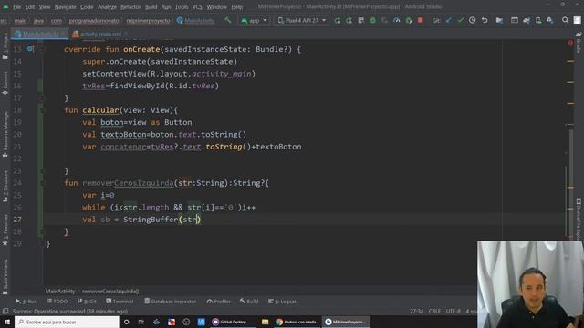Collapse the onCreate function fold marker
Screen dimensions: 584x328
pyautogui.click(x=42, y=49)
